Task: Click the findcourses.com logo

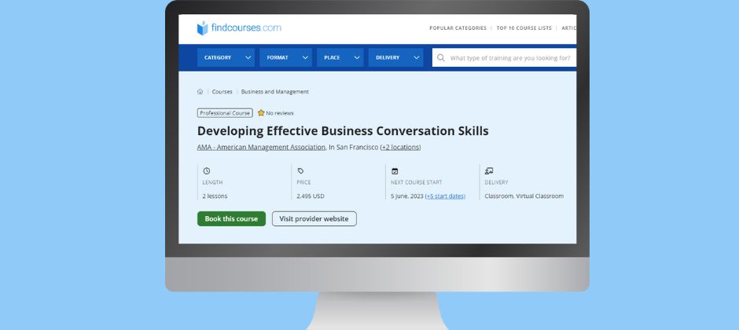Action: [238, 28]
